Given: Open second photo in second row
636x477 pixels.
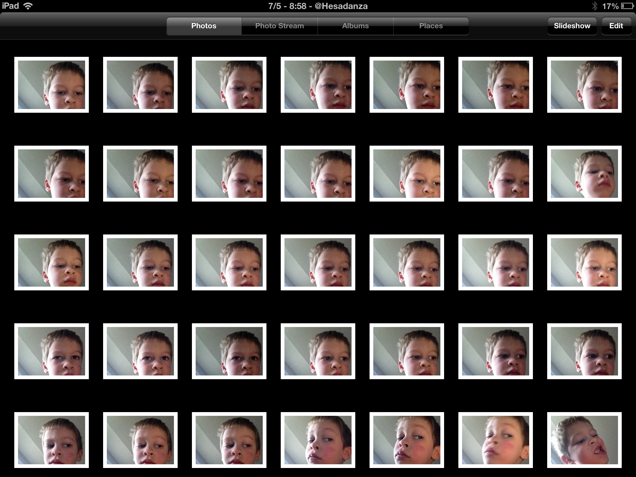Looking at the screenshot, I should (140, 174).
